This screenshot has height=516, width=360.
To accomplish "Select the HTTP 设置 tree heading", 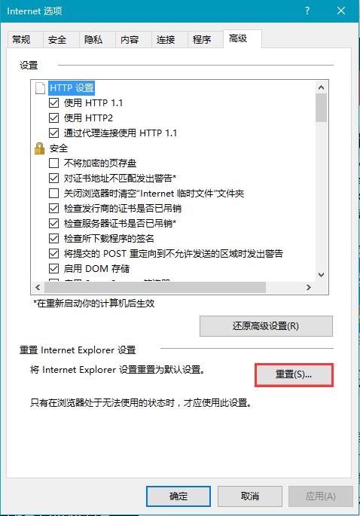I will click(x=72, y=88).
